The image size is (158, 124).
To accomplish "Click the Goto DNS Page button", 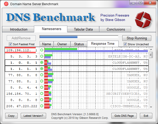I will tap(124, 116).
